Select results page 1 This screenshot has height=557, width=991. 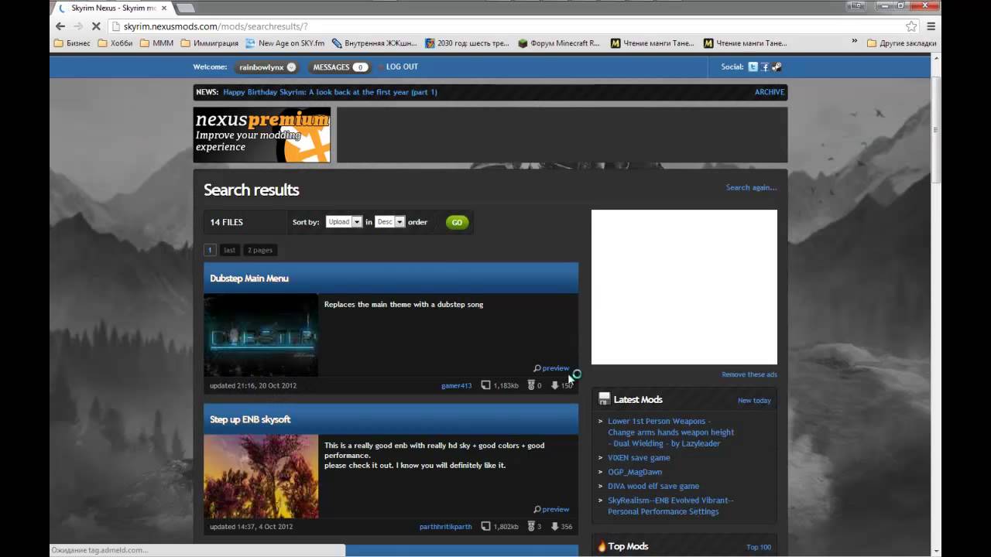(210, 250)
